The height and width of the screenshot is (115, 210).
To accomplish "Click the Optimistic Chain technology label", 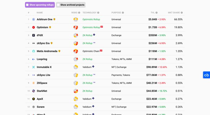I will (x=91, y=51).
